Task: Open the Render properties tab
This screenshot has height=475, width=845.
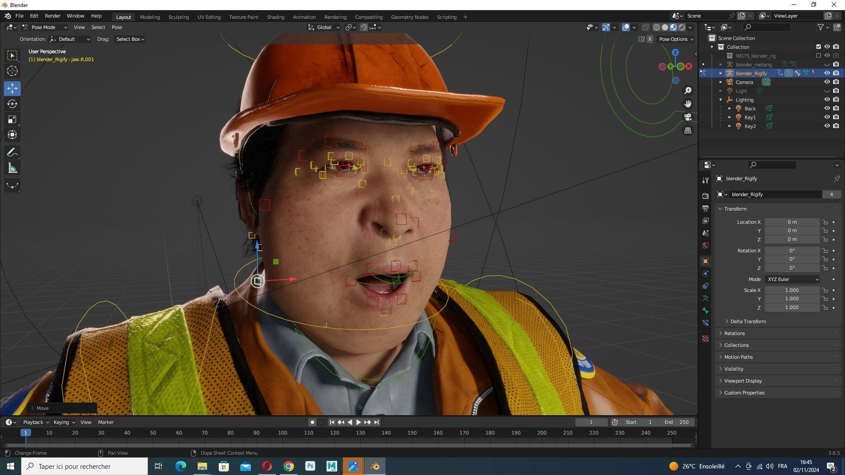Action: (x=705, y=196)
